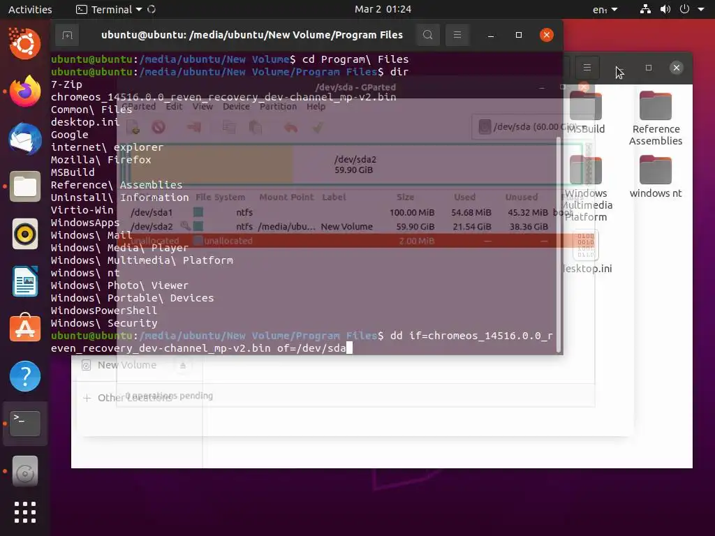Click GParted's Copy partition toolbar icon

[229, 127]
